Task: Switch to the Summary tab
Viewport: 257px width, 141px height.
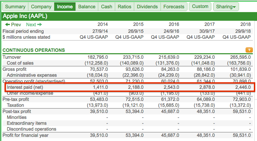Action: click(x=15, y=7)
